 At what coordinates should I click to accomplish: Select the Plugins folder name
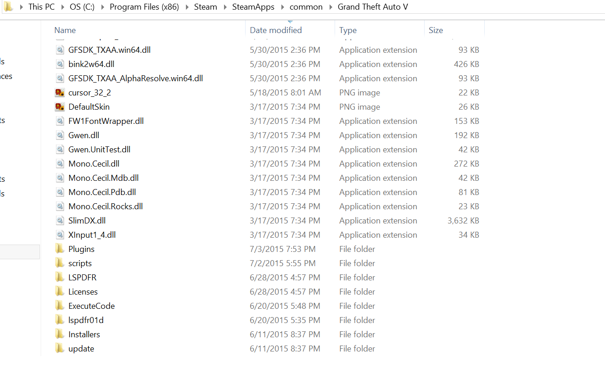[x=81, y=249]
